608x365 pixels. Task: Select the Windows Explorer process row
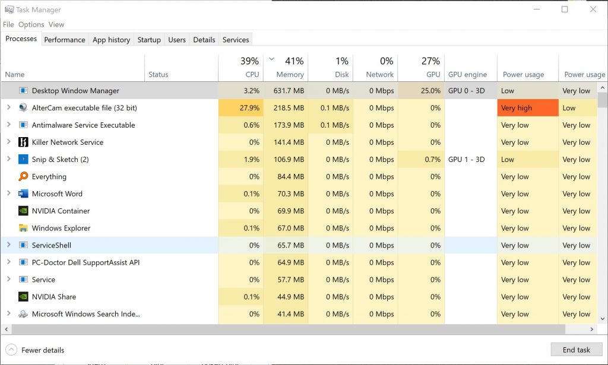pos(299,228)
